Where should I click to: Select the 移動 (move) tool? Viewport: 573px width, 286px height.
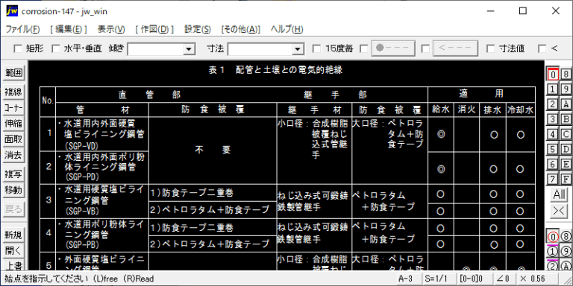point(13,190)
